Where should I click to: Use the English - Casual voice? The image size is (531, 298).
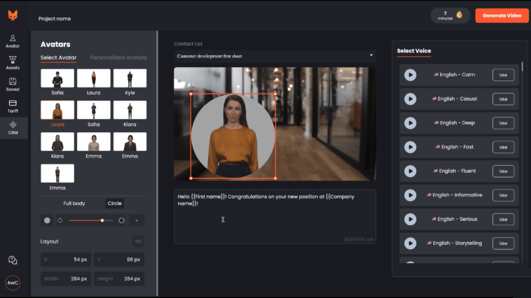point(503,99)
